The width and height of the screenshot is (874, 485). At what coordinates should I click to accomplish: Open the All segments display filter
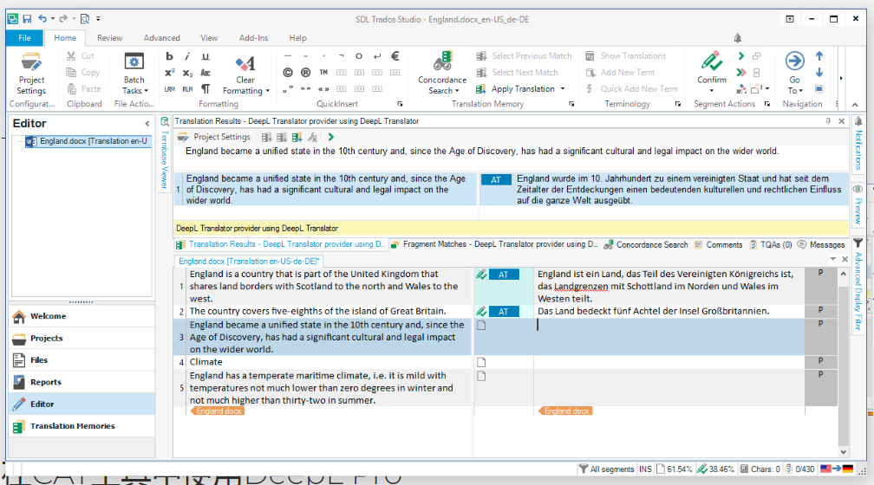606,469
